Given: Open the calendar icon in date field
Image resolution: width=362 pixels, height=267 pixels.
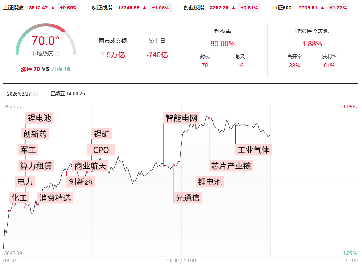Looking at the screenshot, I should tap(36, 94).
